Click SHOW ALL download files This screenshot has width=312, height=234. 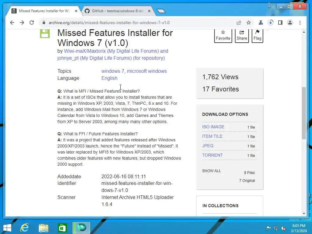tap(211, 171)
